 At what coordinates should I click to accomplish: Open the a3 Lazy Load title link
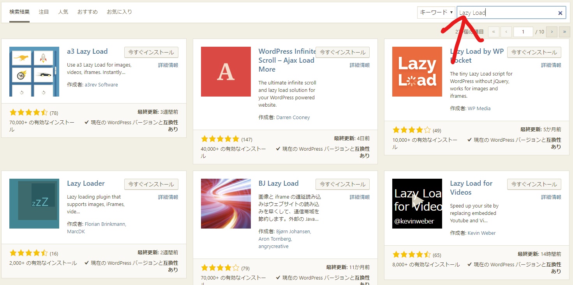[x=87, y=51]
